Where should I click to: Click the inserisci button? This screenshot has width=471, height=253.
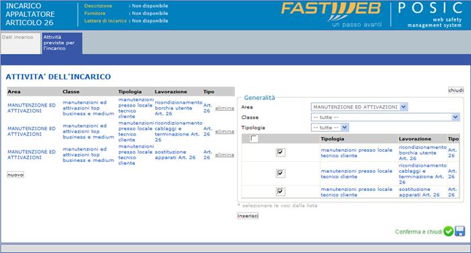click(x=248, y=216)
